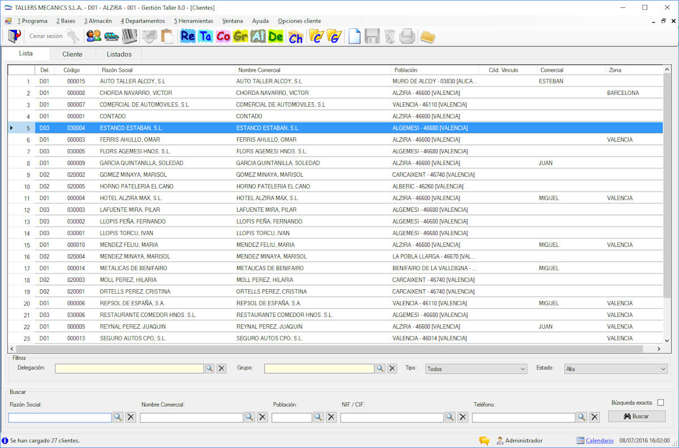This screenshot has height=448, width=679.
Task: Sort by Código column header
Action: (75, 70)
